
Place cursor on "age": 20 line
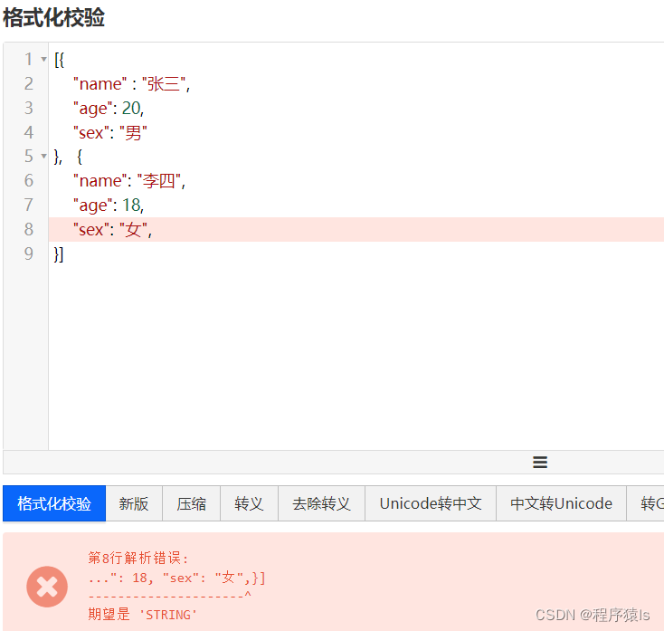coord(109,109)
